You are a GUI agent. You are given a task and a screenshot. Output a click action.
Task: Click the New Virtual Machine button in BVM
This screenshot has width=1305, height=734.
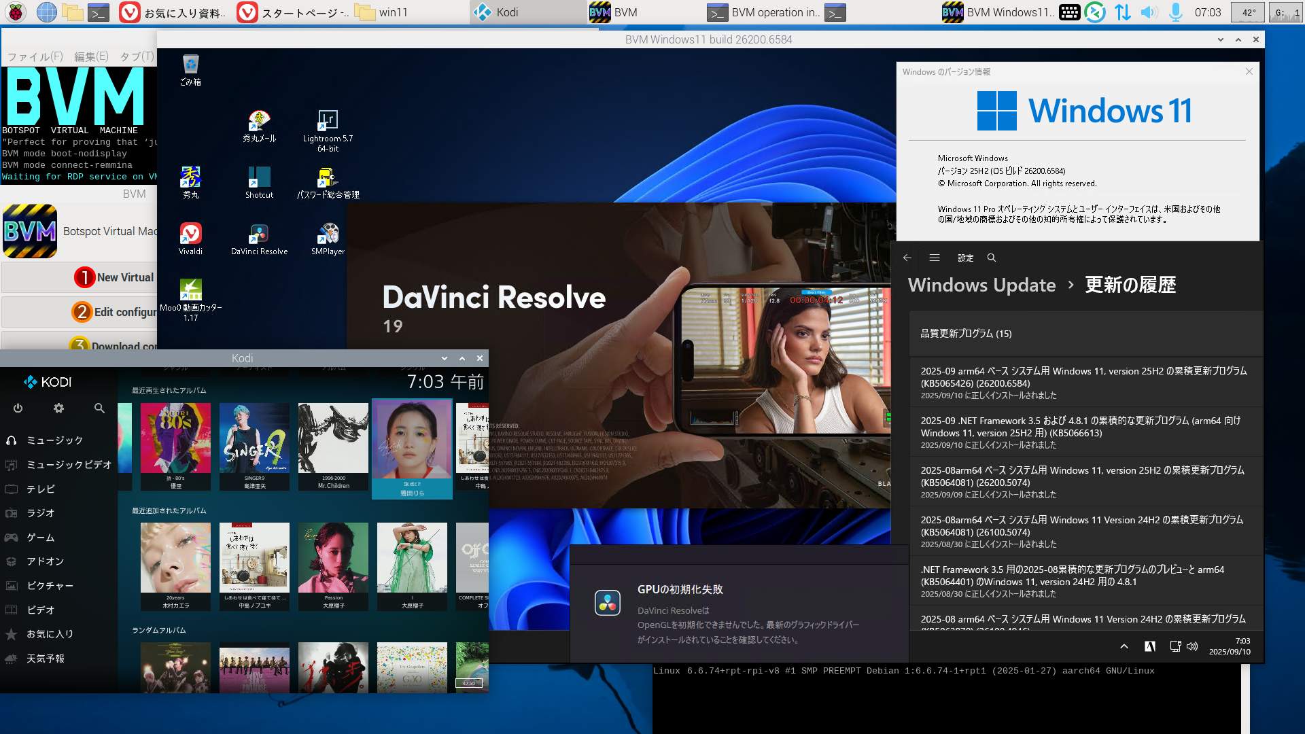pyautogui.click(x=80, y=277)
